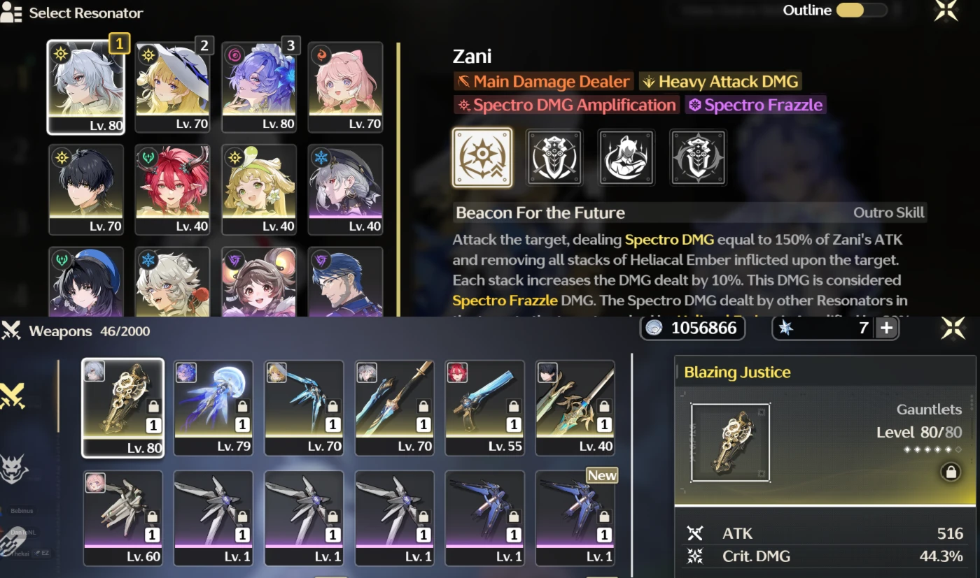Select Zani's Outro Skill icon
Image resolution: width=980 pixels, height=578 pixels.
click(482, 157)
